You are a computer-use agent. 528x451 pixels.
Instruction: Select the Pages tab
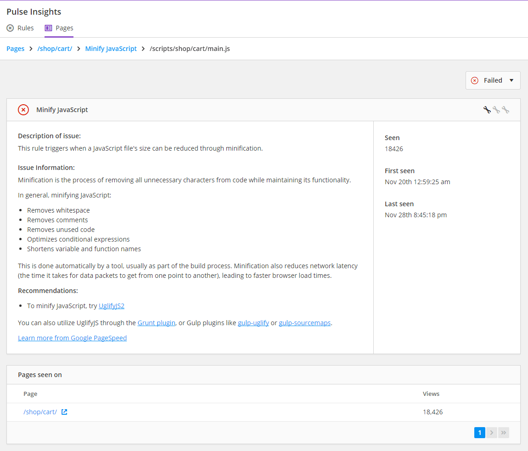64,28
